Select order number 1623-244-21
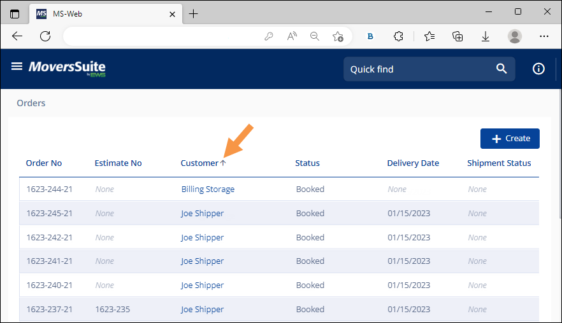Viewport: 562px width, 323px height. tap(50, 189)
